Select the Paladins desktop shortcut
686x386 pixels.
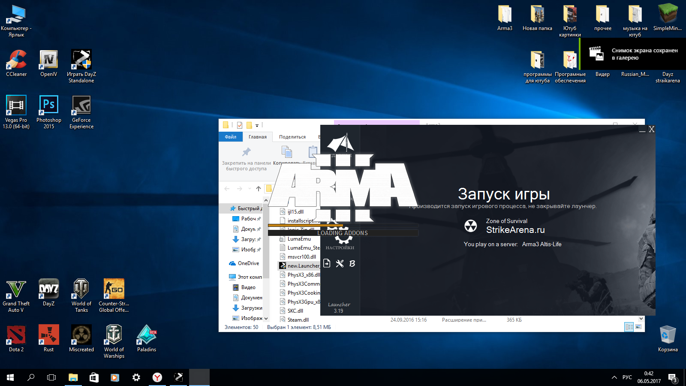pos(147,338)
